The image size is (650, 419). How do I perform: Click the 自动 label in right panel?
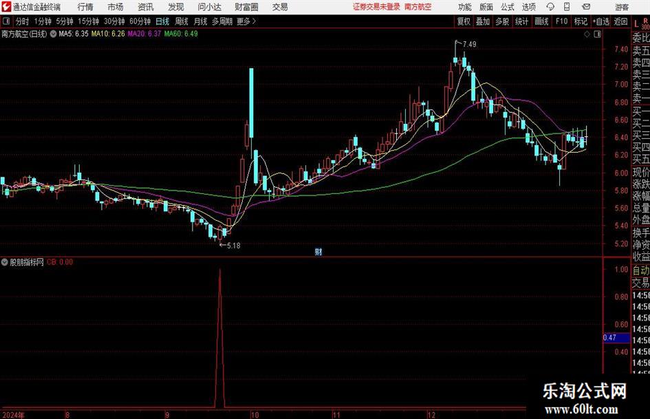pos(641,270)
